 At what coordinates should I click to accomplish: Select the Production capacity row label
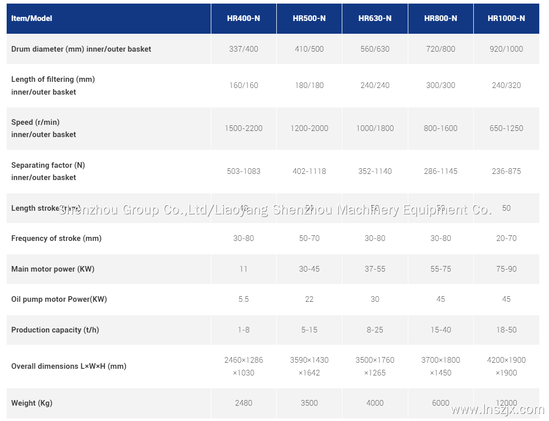56,329
